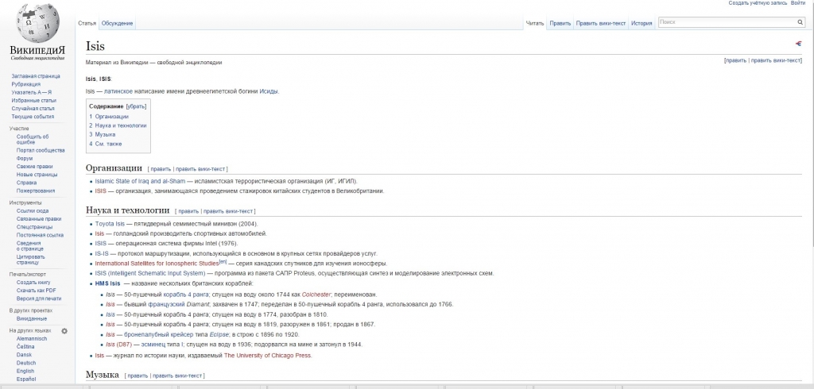The height and width of the screenshot is (389, 814).
Task: Open Форум sidebar link
Action: [25, 159]
